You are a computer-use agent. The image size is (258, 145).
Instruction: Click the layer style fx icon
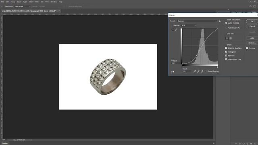tap(240, 144)
